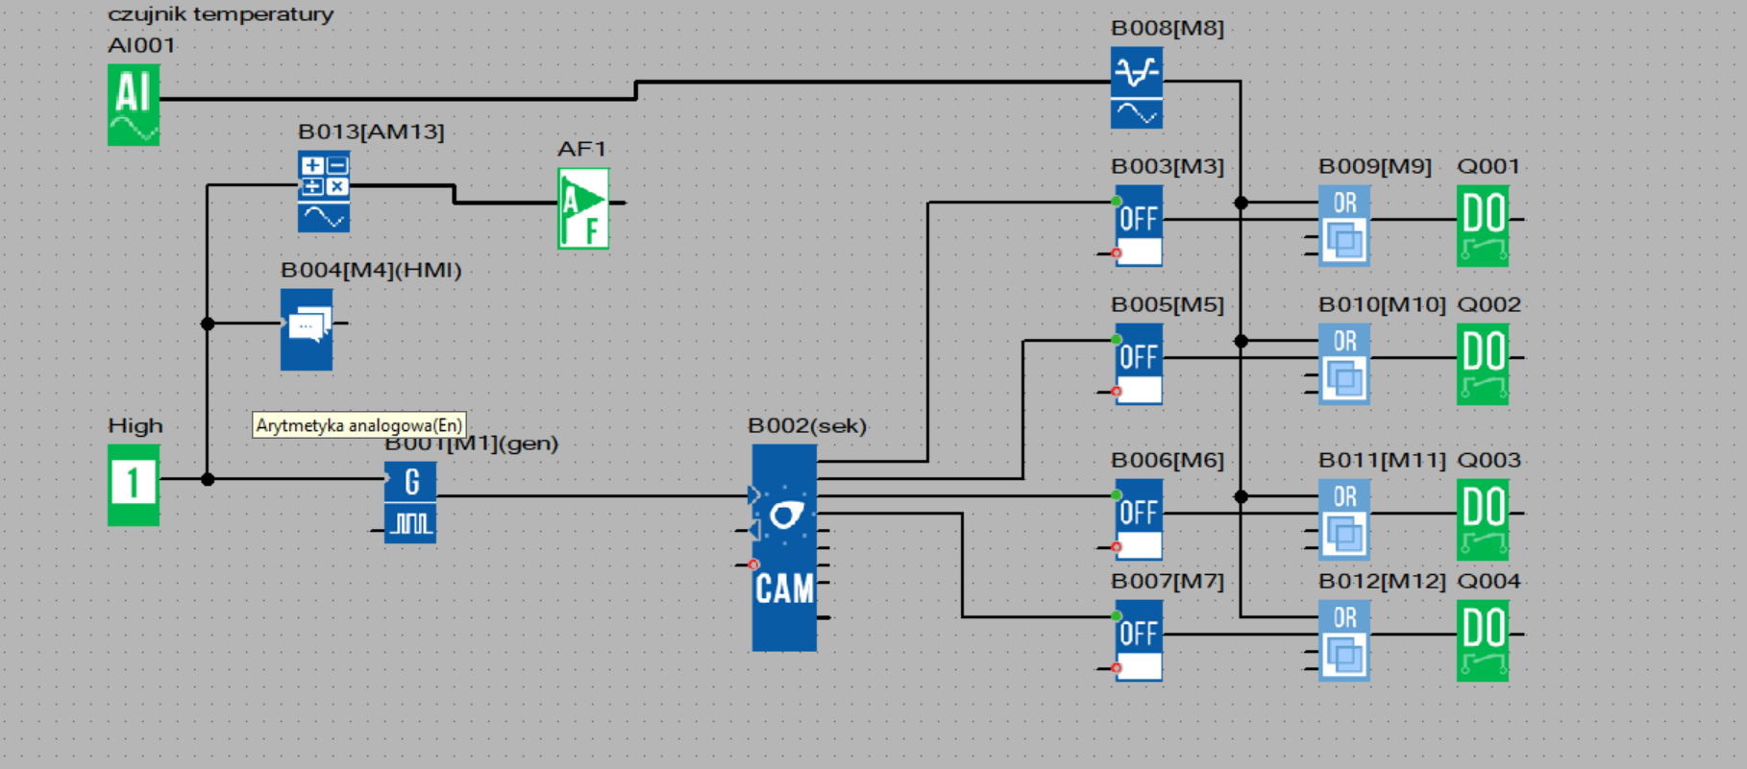Select the AI001 analog input block
The height and width of the screenshot is (769, 1747).
[x=134, y=106]
